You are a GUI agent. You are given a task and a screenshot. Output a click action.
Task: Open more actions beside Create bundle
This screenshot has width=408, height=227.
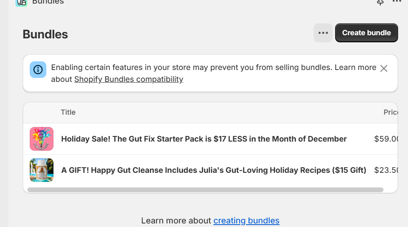(x=323, y=33)
